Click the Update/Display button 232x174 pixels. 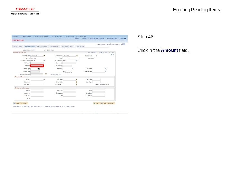108,103
